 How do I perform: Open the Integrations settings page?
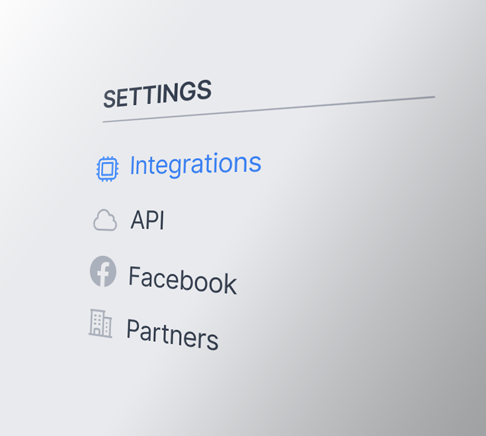[x=195, y=164]
